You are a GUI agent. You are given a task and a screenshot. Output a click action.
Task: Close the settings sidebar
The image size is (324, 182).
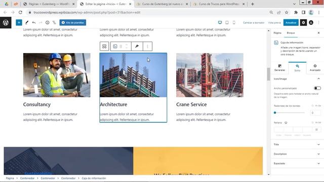[x=318, y=33]
